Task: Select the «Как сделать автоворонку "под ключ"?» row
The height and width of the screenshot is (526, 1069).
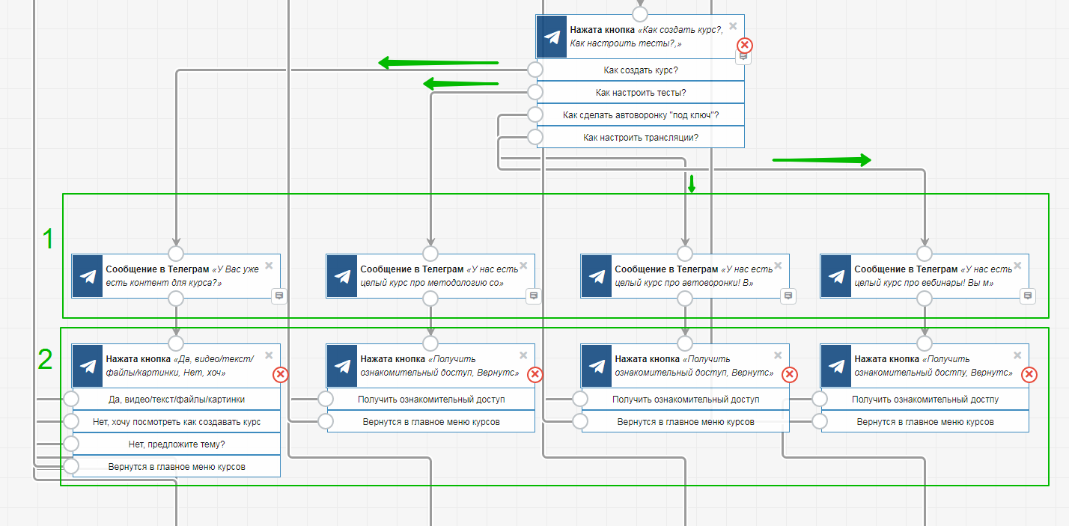Action: (641, 115)
